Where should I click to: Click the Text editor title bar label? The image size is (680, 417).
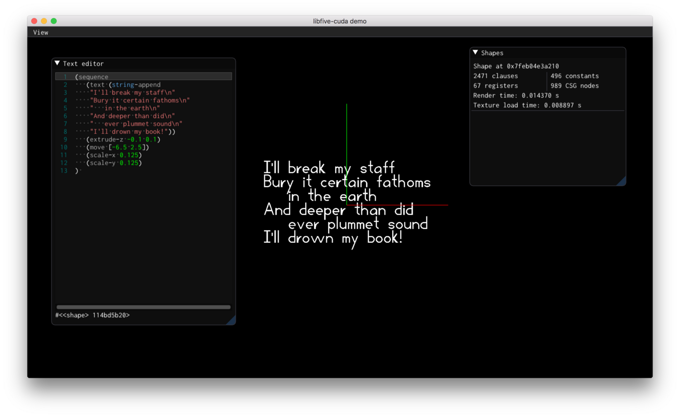pyautogui.click(x=83, y=63)
